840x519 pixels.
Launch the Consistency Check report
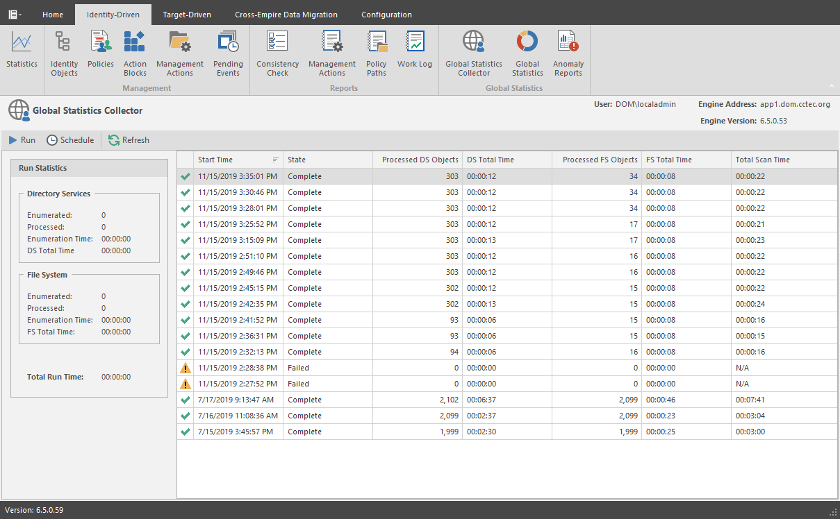tap(277, 53)
